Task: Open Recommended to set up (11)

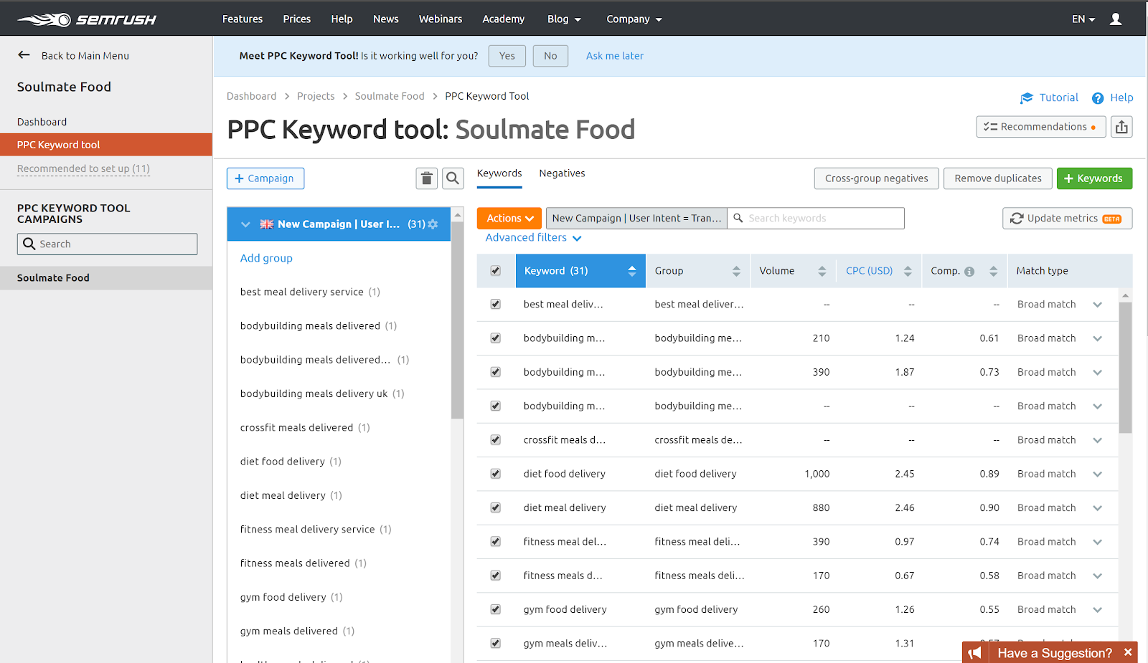Action: (84, 169)
